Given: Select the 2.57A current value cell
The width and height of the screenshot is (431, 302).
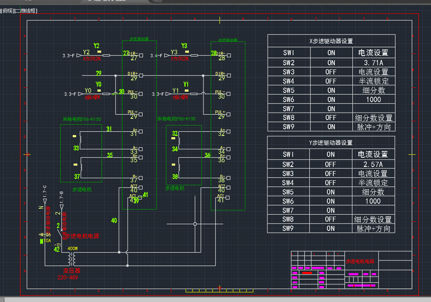Looking at the screenshot, I should coord(373,164).
